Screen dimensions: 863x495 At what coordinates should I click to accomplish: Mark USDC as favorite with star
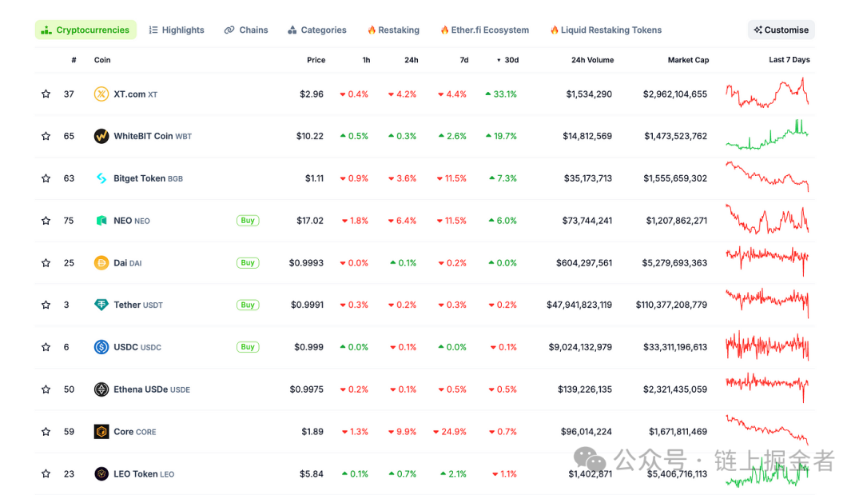click(x=46, y=347)
